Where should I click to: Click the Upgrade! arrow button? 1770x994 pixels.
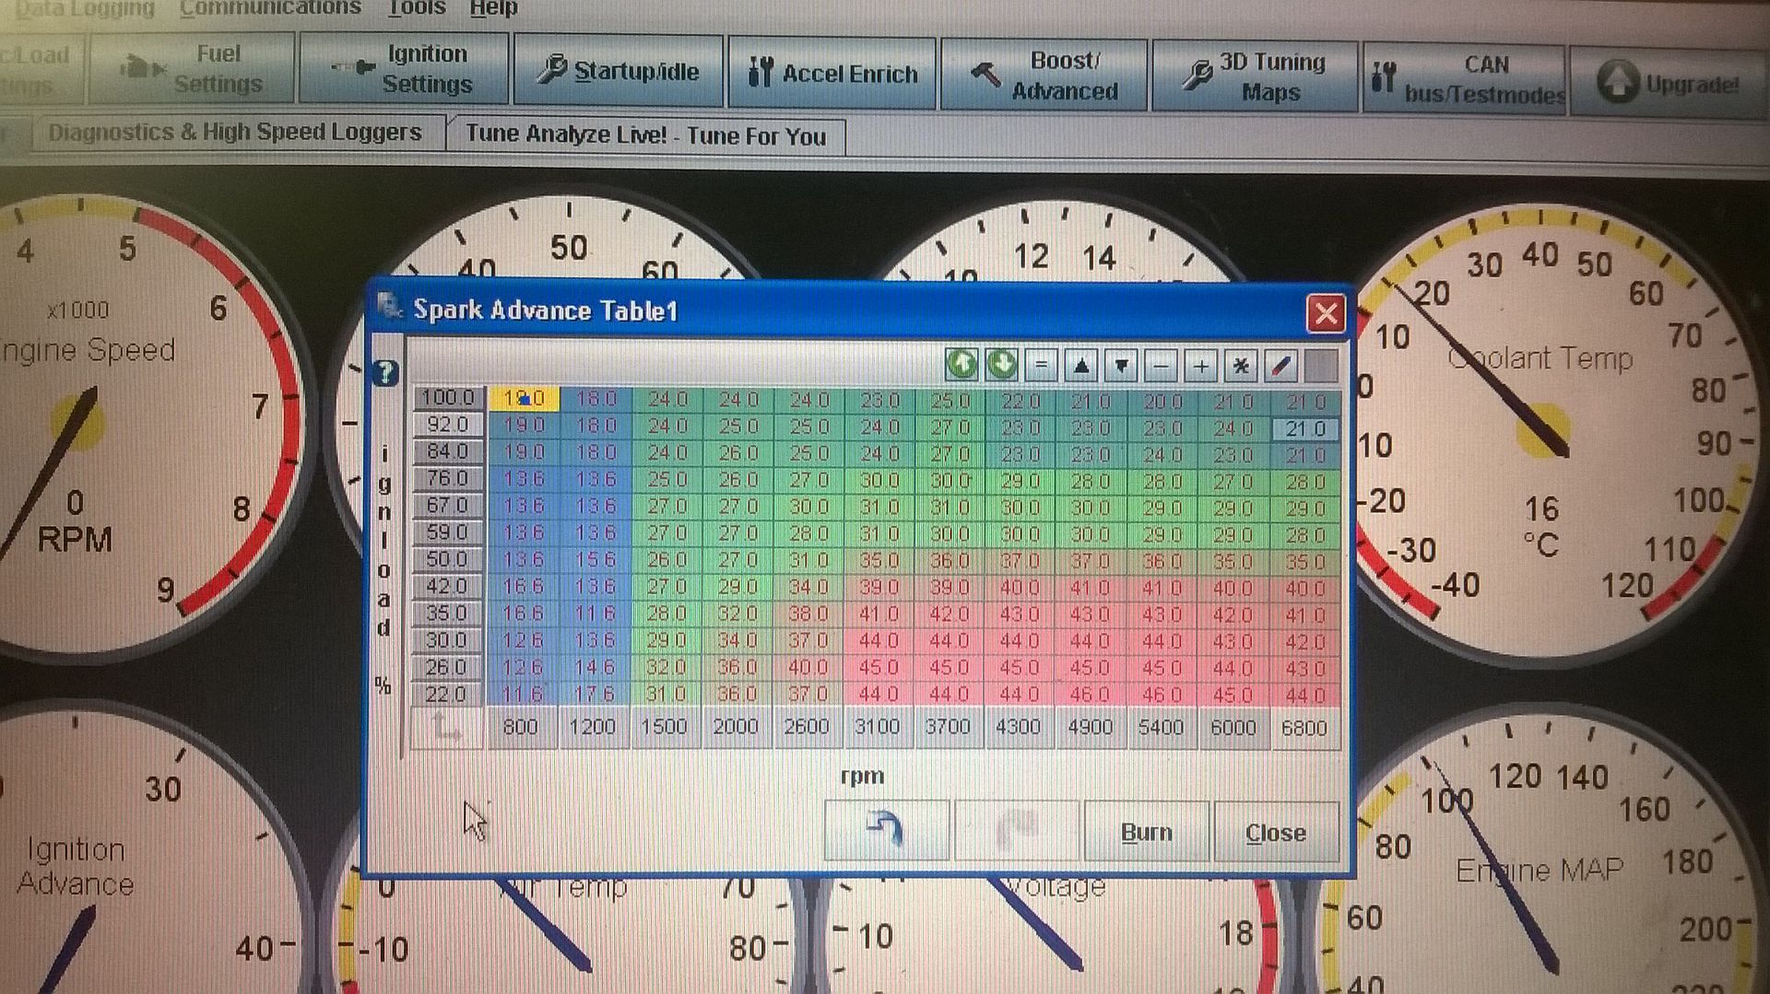pyautogui.click(x=1669, y=82)
